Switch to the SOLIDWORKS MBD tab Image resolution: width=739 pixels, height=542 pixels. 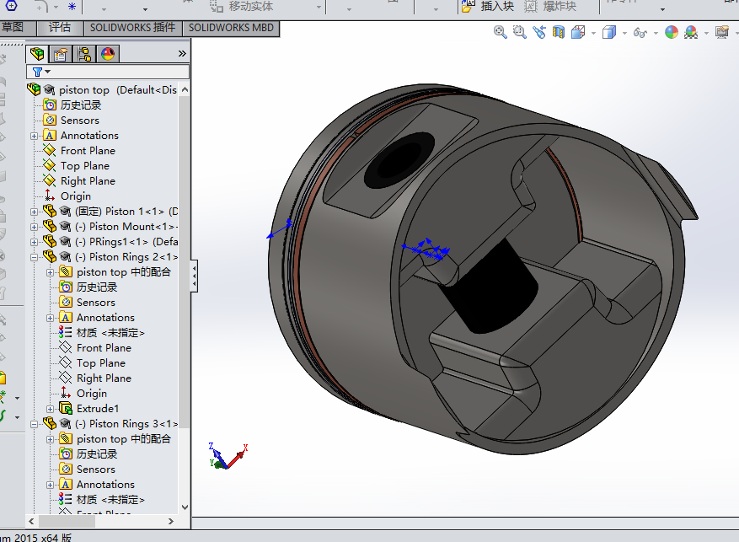[x=231, y=28]
